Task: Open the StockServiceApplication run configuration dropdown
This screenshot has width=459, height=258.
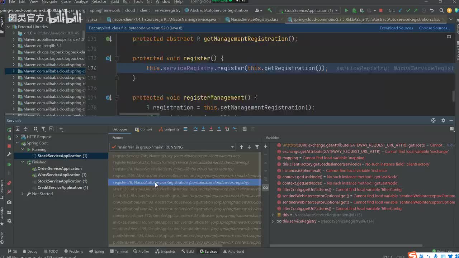Action: point(308,10)
